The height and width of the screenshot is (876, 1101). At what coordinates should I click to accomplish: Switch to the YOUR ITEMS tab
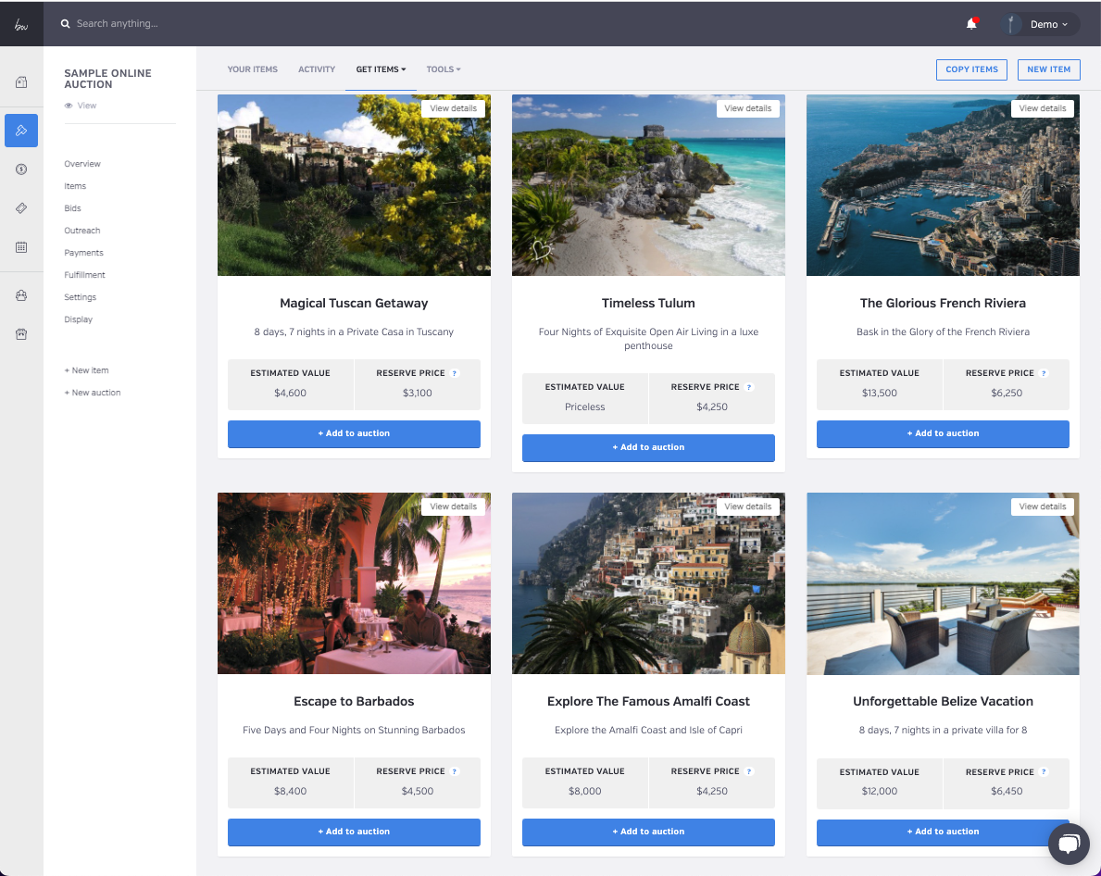(x=252, y=69)
